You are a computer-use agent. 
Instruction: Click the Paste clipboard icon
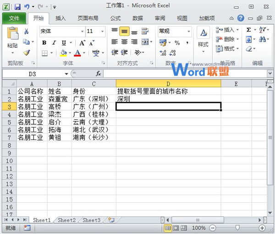(x=12, y=34)
